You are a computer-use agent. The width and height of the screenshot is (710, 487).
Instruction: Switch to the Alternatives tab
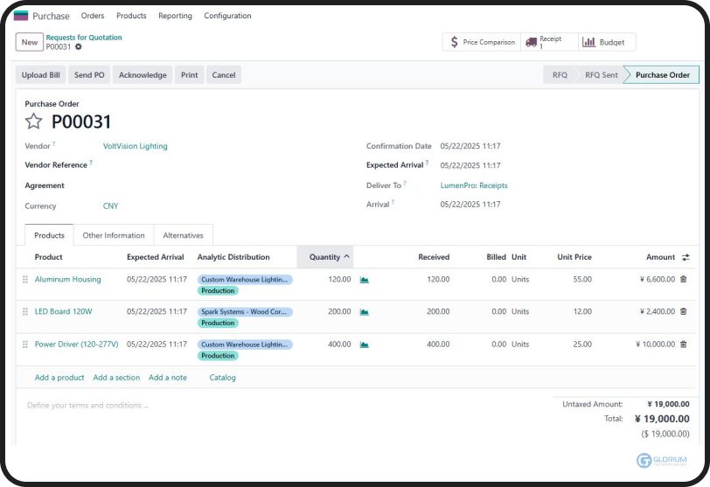(x=183, y=235)
